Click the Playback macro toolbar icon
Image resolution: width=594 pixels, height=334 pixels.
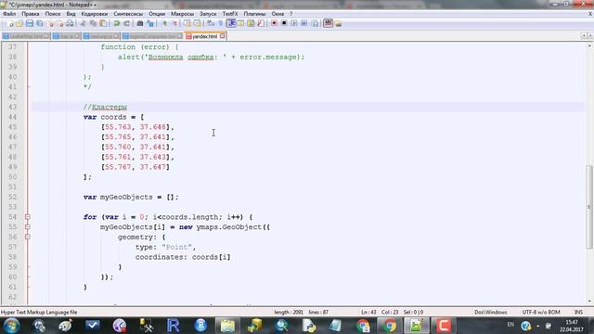[x=294, y=23]
